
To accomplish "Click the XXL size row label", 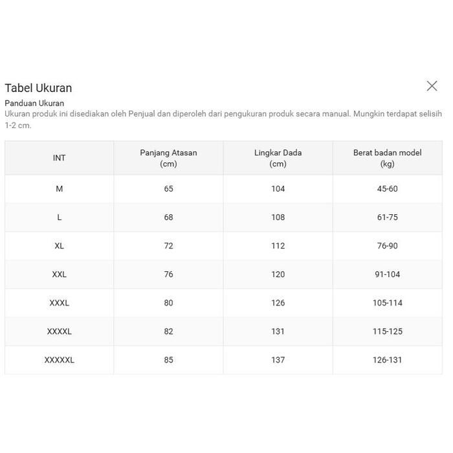I will point(59,274).
